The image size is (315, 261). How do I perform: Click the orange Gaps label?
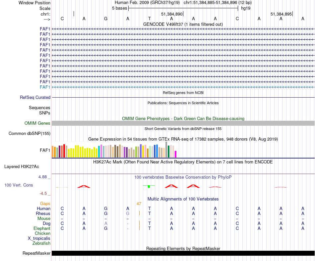(45, 204)
